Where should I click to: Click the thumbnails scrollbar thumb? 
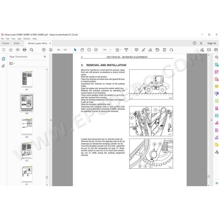[x=47, y=177]
